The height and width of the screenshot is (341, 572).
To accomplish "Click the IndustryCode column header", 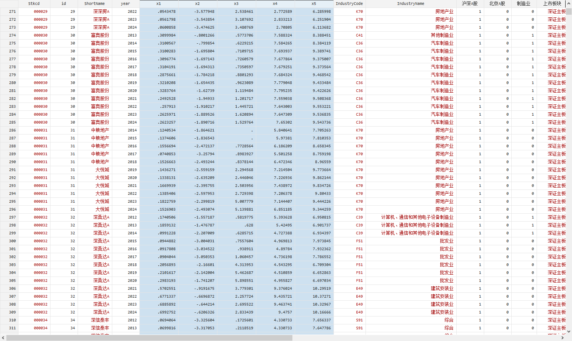I will click(349, 3).
